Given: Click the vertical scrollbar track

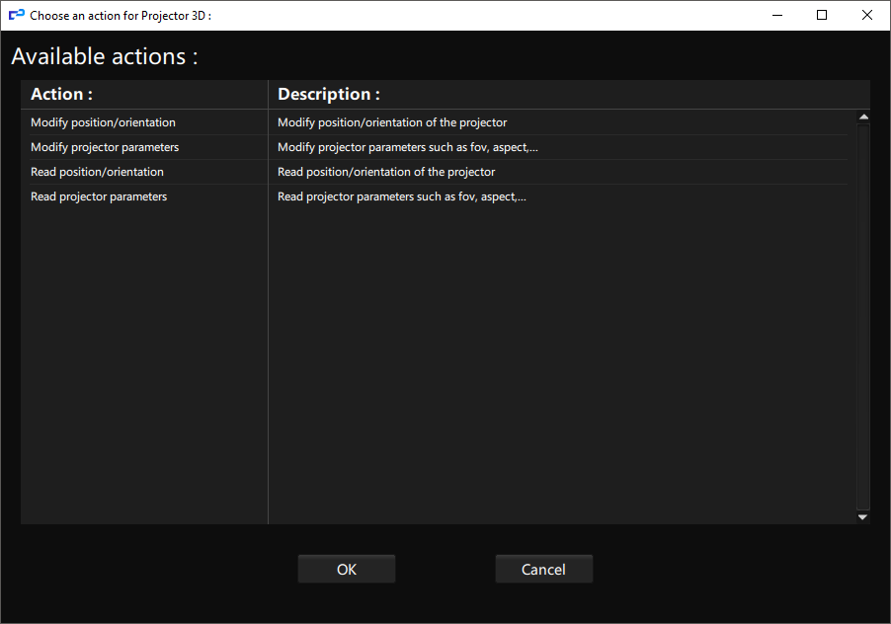Looking at the screenshot, I should coord(862,316).
